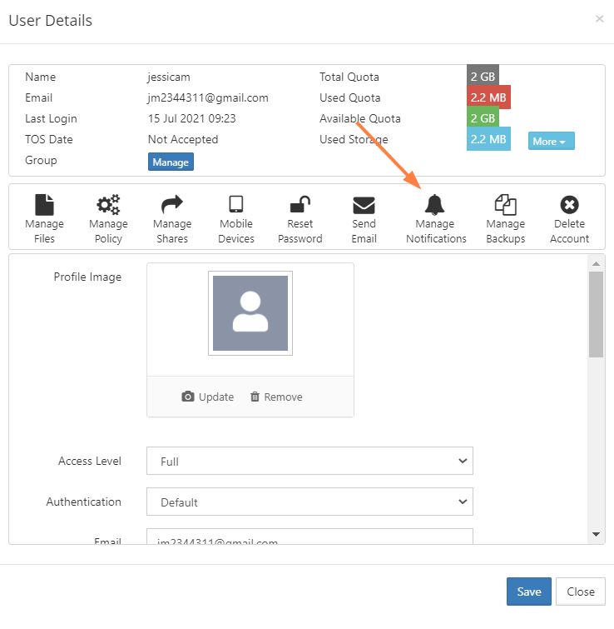Click the Manage group button

tap(171, 162)
